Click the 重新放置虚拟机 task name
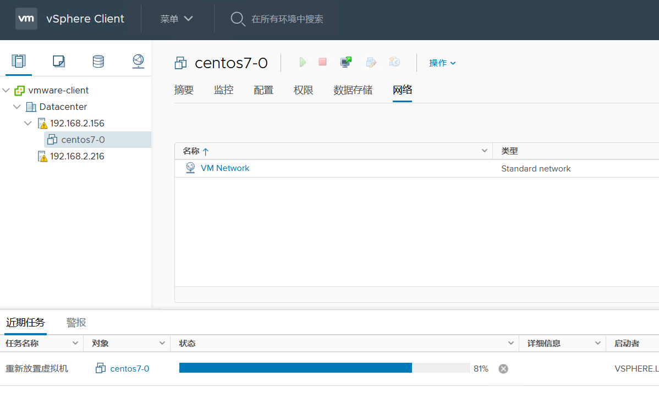 pyautogui.click(x=36, y=369)
